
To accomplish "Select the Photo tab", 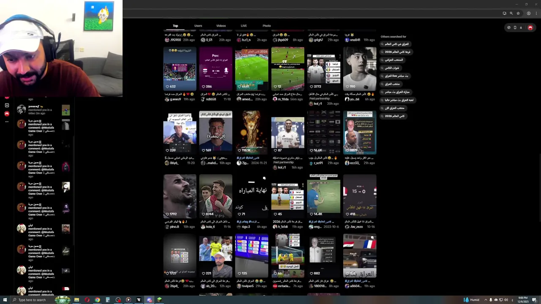I will click(x=267, y=26).
